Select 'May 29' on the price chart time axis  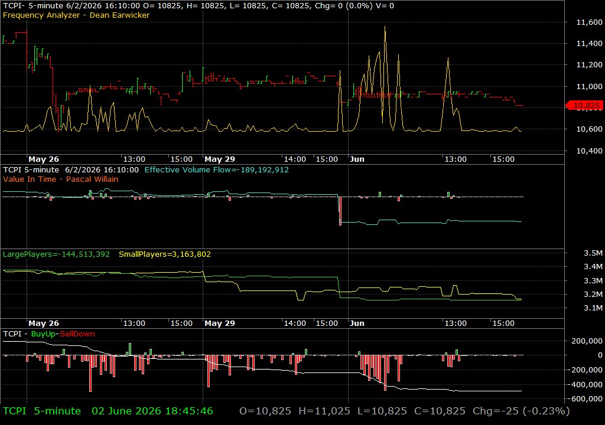pyautogui.click(x=220, y=159)
